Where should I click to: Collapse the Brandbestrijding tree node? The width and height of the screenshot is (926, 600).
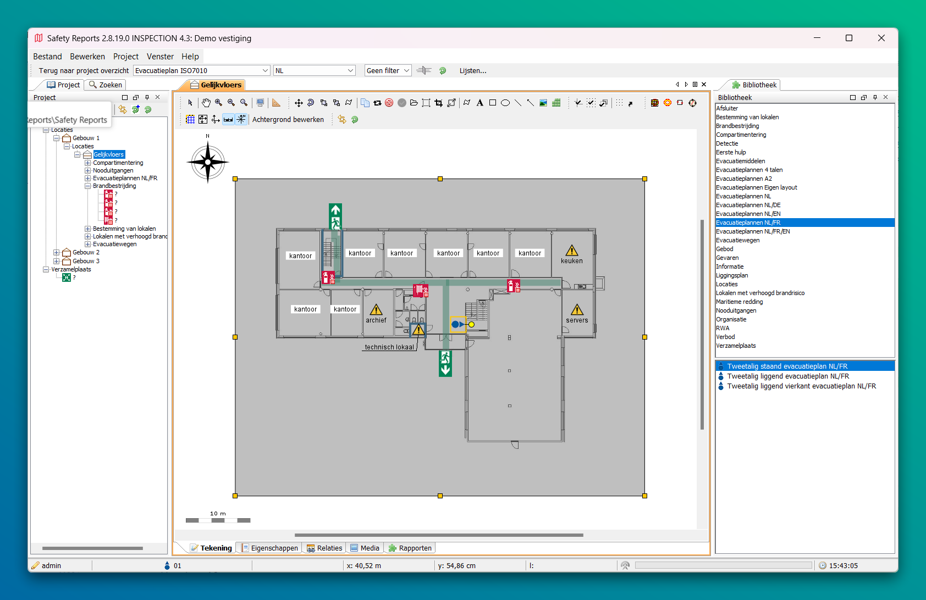[x=87, y=186]
